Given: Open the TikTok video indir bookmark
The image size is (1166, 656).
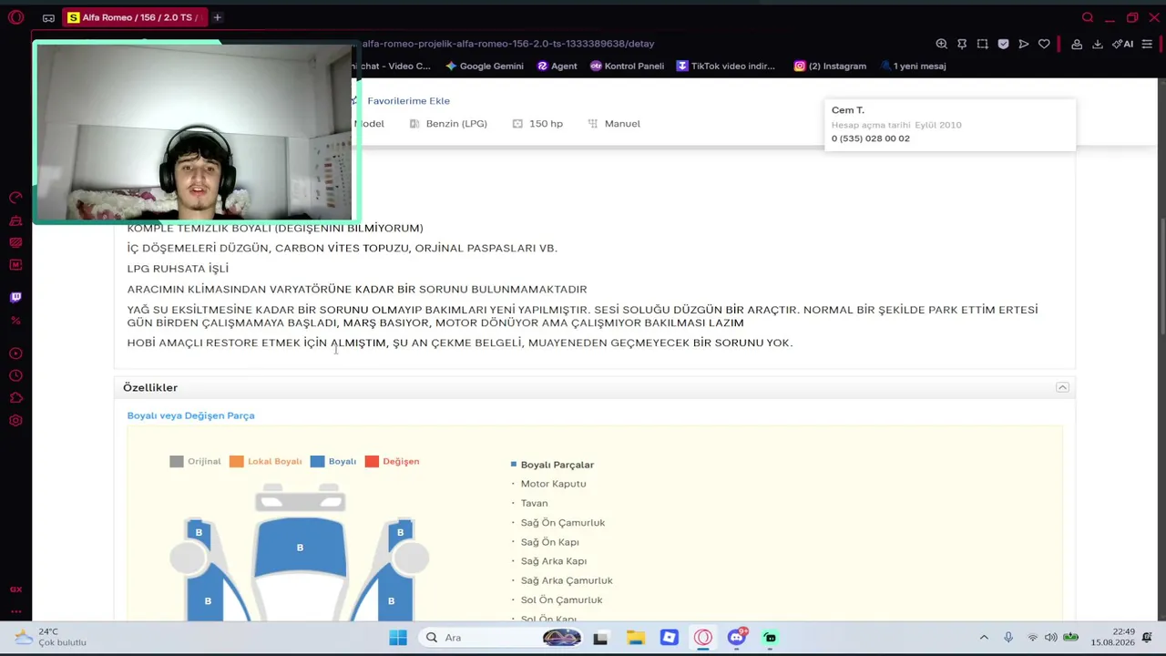Looking at the screenshot, I should 725,66.
